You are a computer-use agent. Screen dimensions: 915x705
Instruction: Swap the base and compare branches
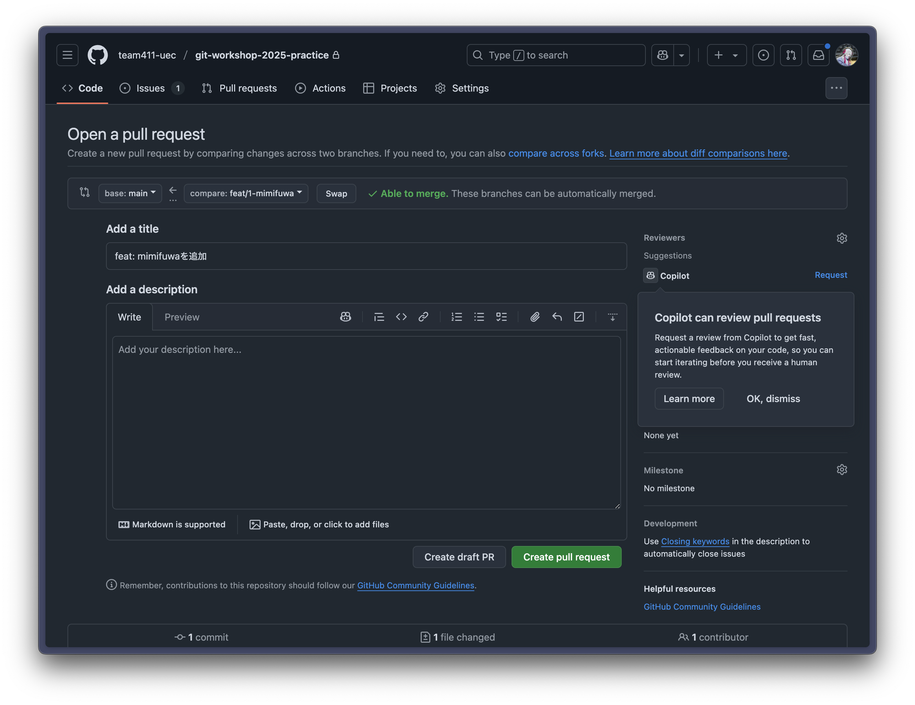click(336, 193)
